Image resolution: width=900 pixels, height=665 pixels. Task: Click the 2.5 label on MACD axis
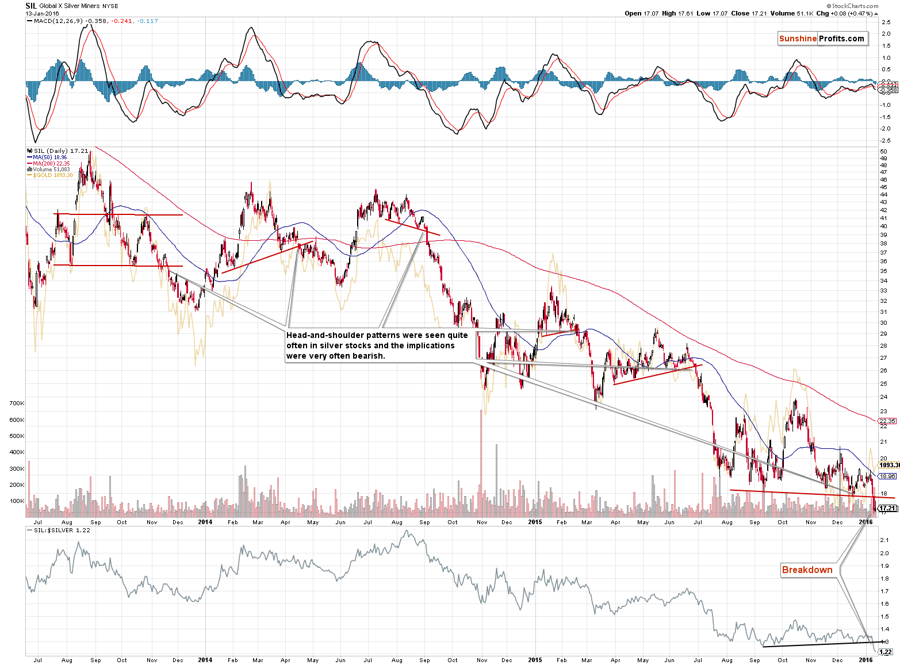pyautogui.click(x=886, y=22)
